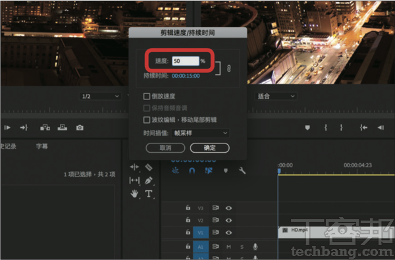
Task: Open the 时间插值 帧采样 dropdown
Action: [200, 133]
